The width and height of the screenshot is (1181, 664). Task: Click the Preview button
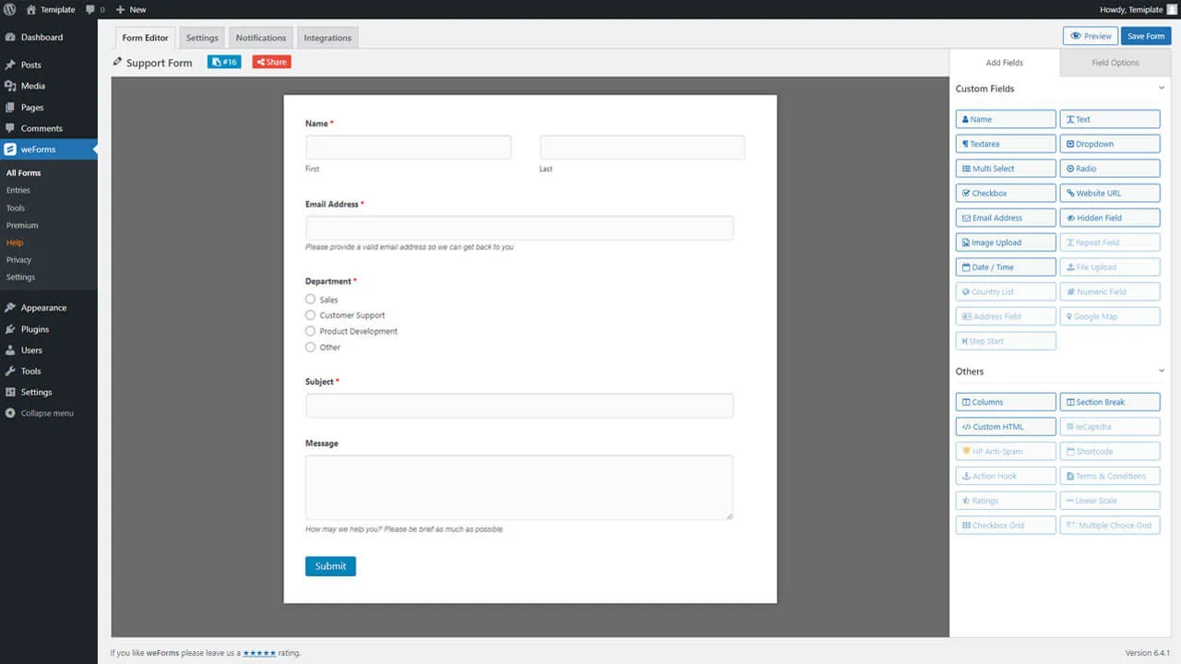[1091, 36]
